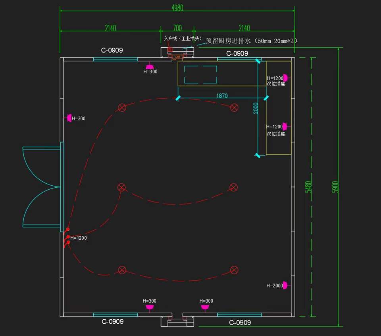Click the top-left ceiling light symbol
381x336 pixels.
122,107
